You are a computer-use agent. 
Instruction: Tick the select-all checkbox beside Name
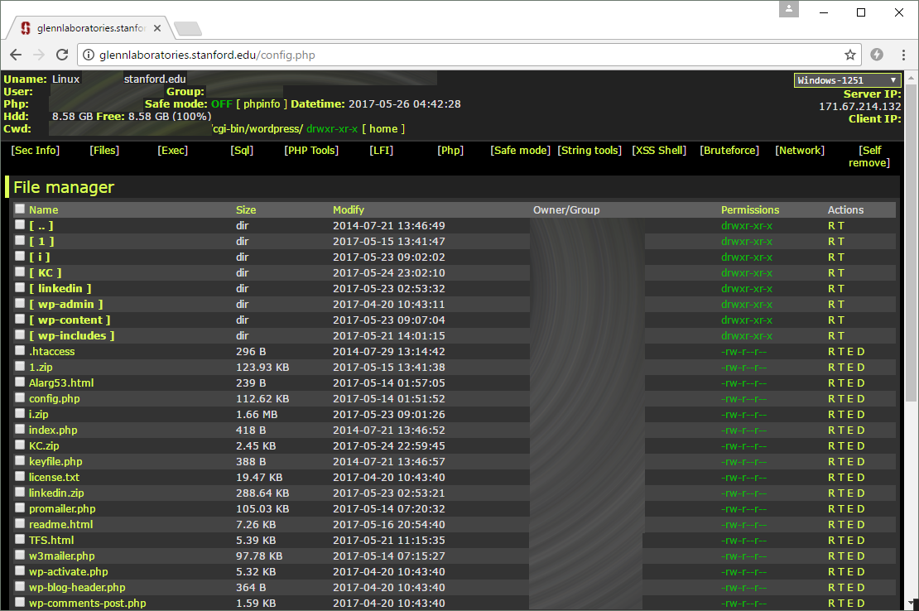pyautogui.click(x=20, y=209)
